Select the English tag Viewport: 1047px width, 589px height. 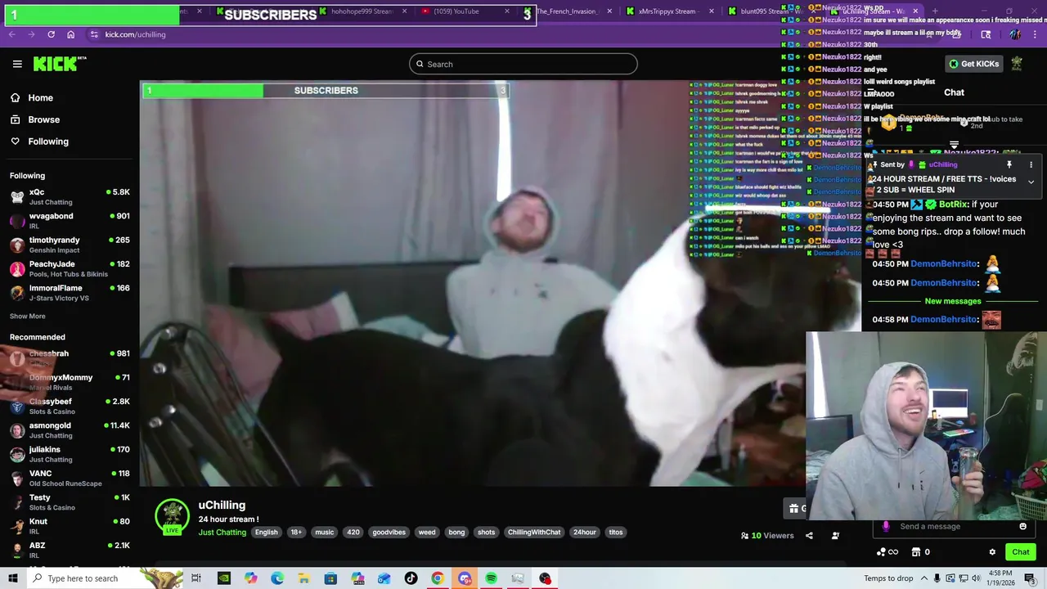(266, 533)
